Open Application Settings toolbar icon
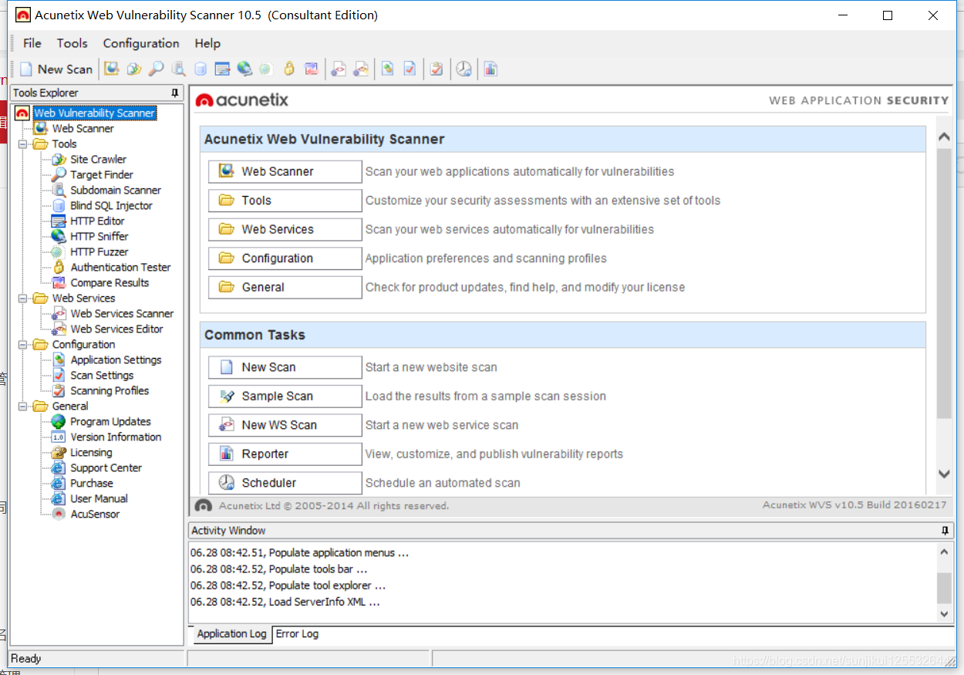Viewport: 964px width, 675px height. 387,69
